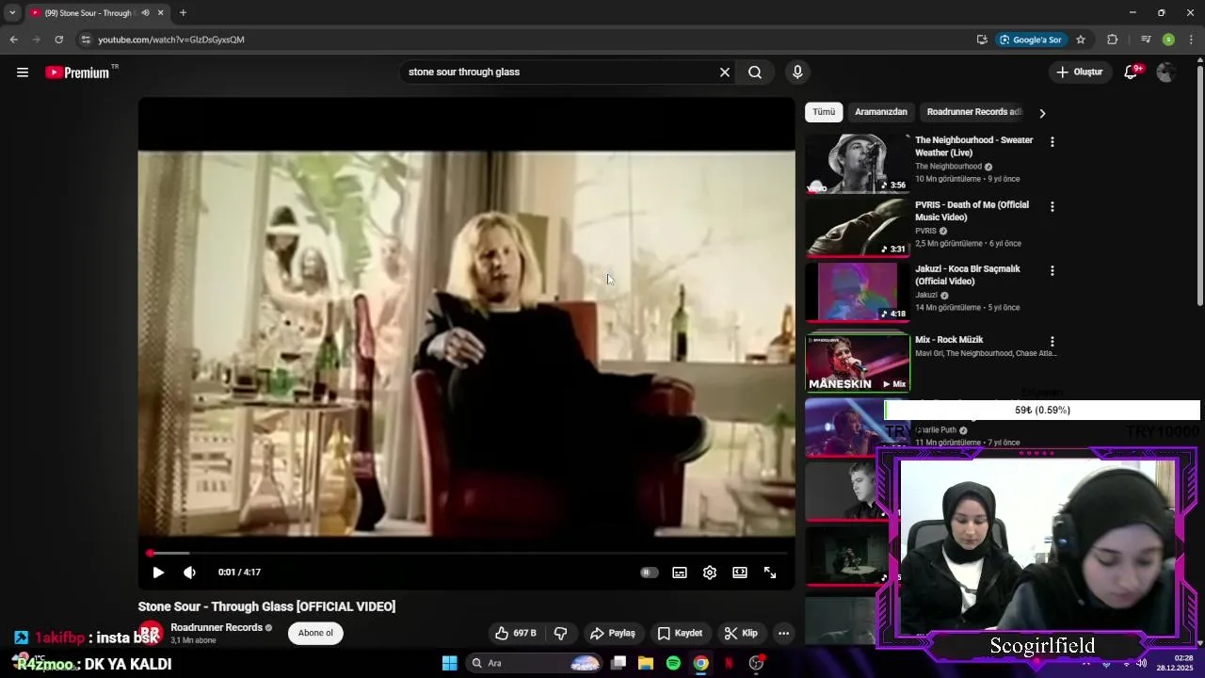Open YouTube notifications bell
The image size is (1205, 678).
pyautogui.click(x=1132, y=73)
